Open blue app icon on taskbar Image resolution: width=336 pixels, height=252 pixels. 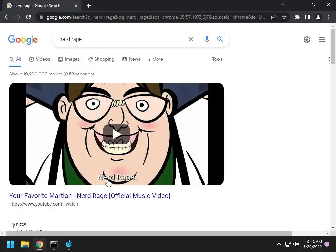(69, 244)
